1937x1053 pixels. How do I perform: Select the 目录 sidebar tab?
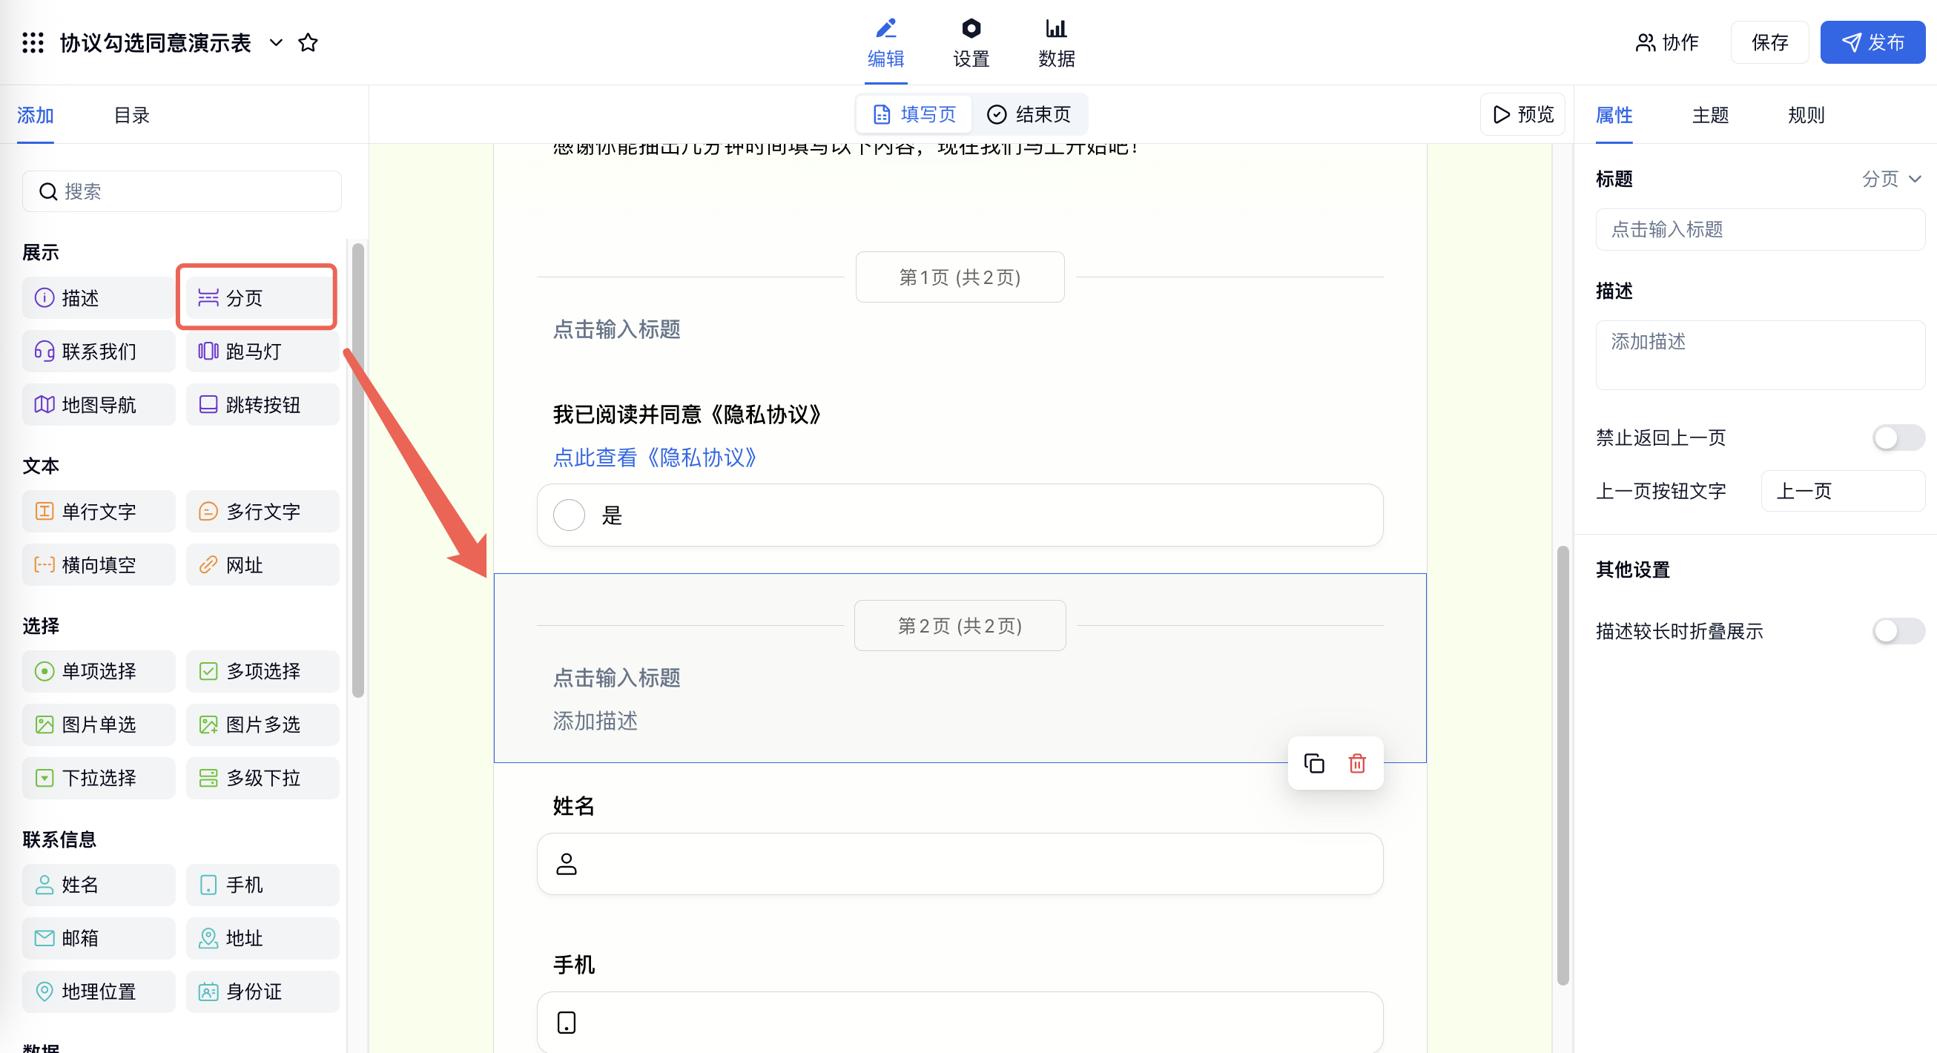(x=131, y=115)
